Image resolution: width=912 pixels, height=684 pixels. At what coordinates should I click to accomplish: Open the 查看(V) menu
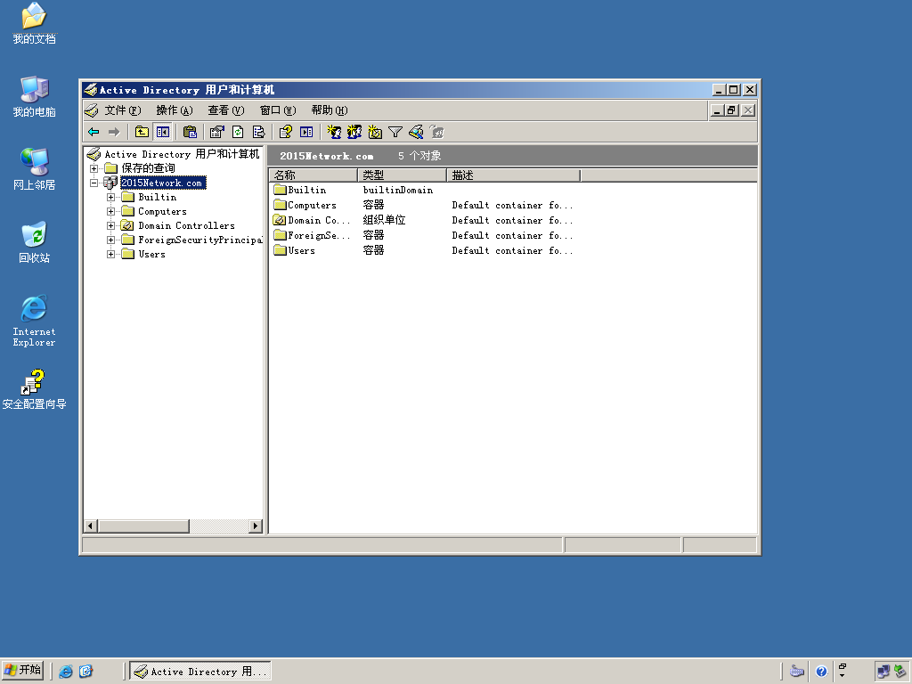click(225, 110)
